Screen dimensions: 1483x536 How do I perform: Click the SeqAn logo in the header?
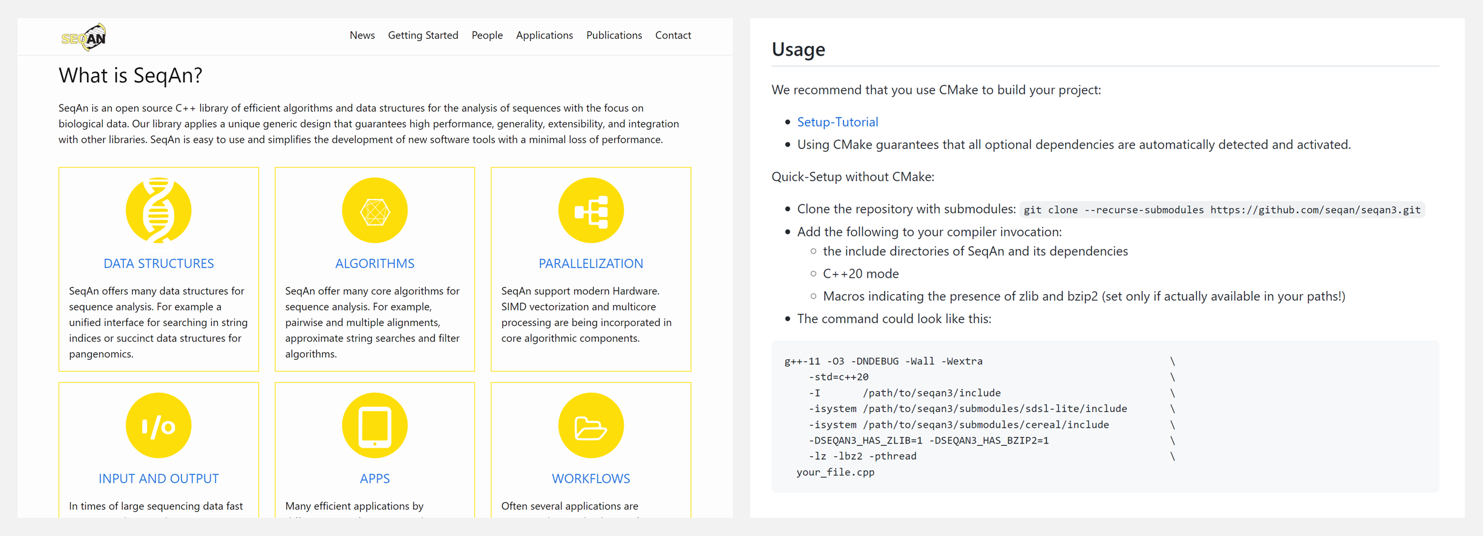83,37
